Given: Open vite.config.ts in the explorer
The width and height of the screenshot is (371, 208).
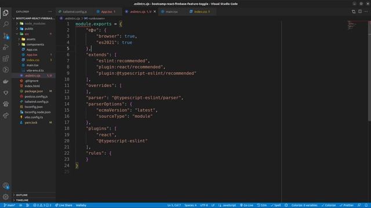Looking at the screenshot, I should click(34, 117).
